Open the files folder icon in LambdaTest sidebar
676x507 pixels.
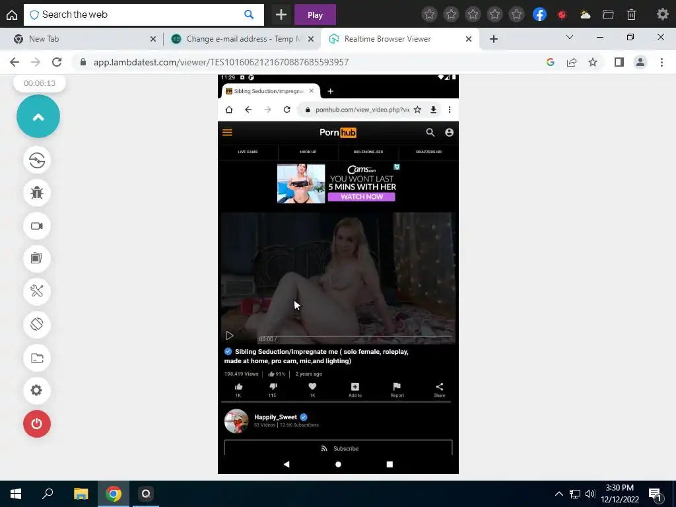click(x=37, y=358)
